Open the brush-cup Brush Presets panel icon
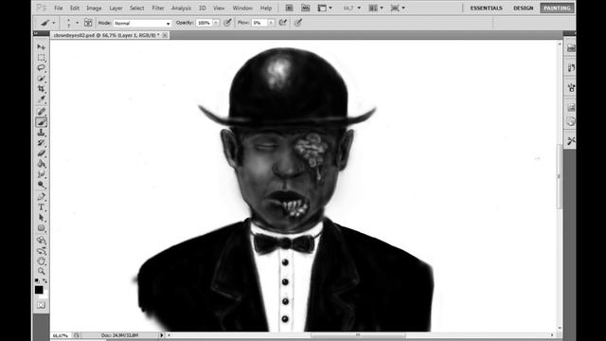 coord(571,88)
